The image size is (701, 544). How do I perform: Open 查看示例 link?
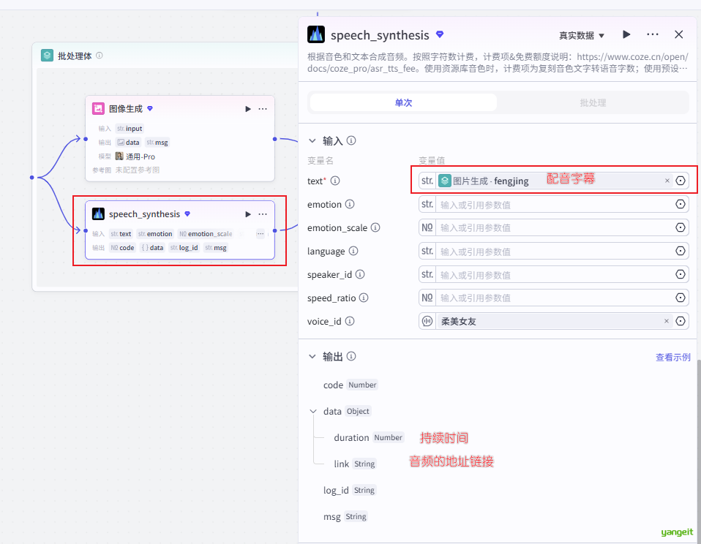(672, 358)
